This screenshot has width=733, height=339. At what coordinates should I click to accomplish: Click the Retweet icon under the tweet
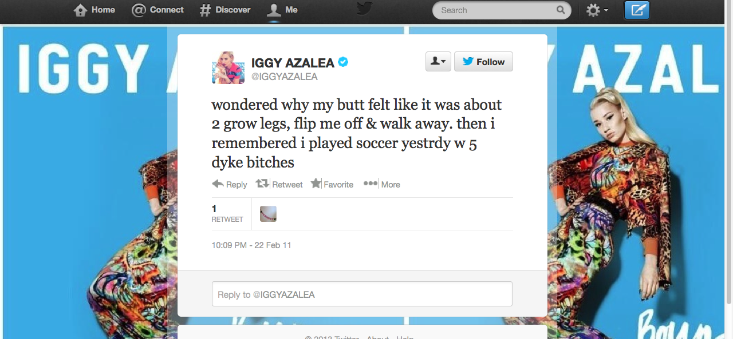[262, 184]
